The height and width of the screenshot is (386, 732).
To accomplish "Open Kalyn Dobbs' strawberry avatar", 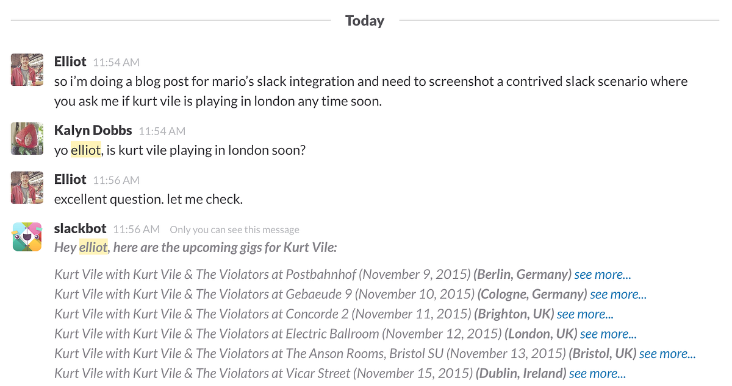I will 27,138.
